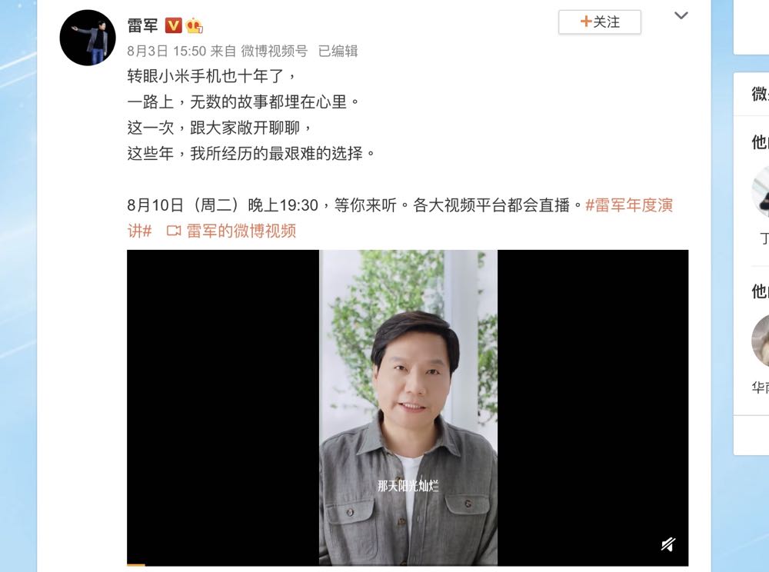The height and width of the screenshot is (572, 769).
Task: Open the 雷军 username link
Action: pyautogui.click(x=143, y=25)
